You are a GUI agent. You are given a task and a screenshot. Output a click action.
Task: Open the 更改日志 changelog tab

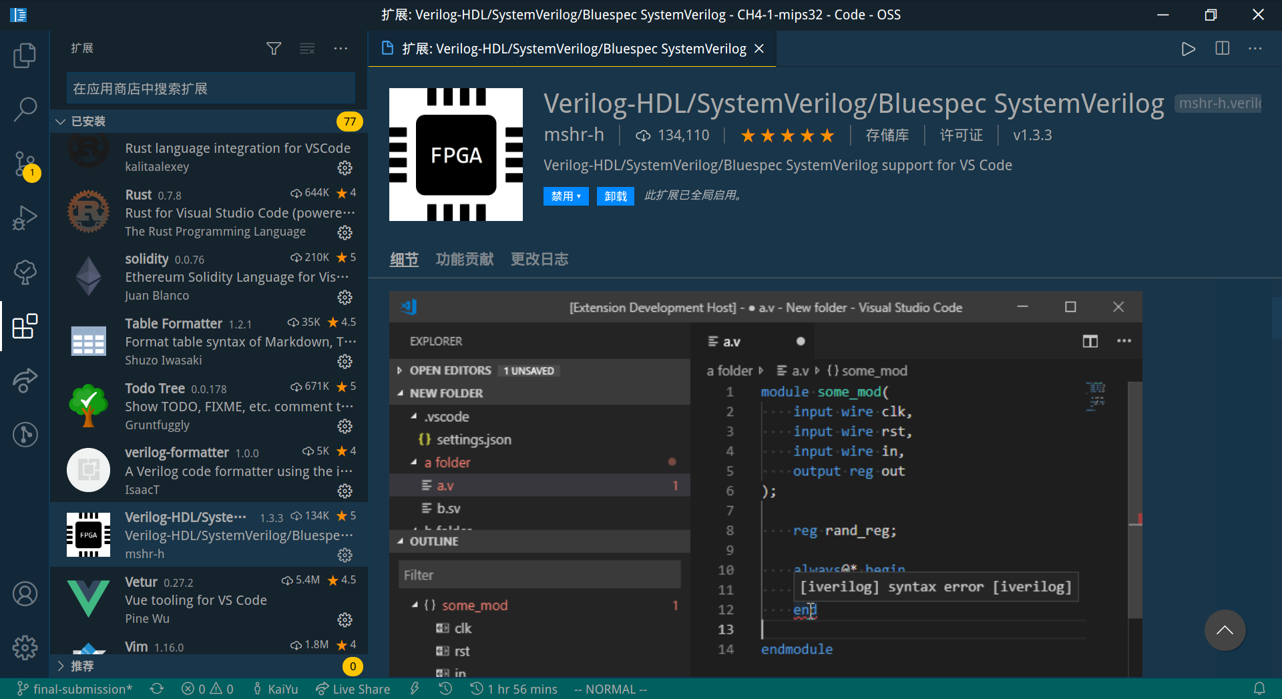pos(539,259)
